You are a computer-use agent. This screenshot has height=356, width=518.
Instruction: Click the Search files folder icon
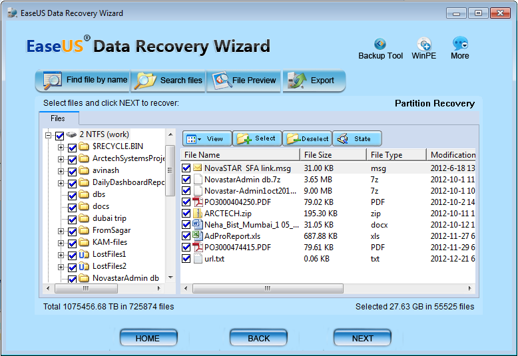145,81
